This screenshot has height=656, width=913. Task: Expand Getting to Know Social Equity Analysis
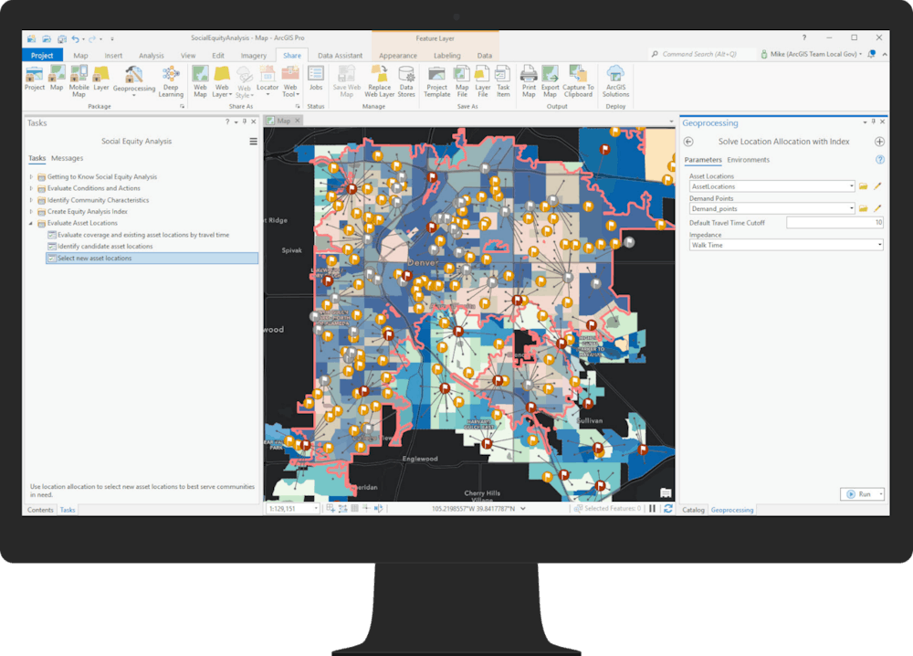31,176
